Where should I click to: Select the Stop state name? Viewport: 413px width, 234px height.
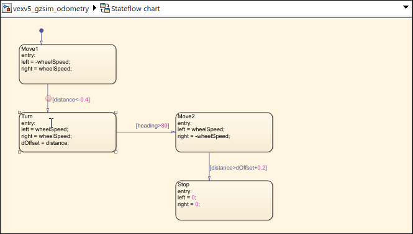pyautogui.click(x=184, y=184)
